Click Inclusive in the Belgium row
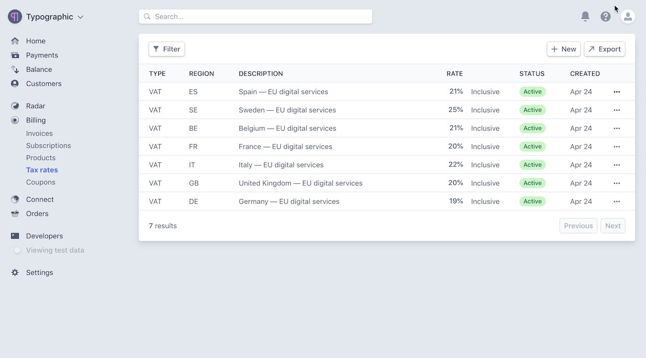Screen dimensions: 646x358 tap(485, 128)
